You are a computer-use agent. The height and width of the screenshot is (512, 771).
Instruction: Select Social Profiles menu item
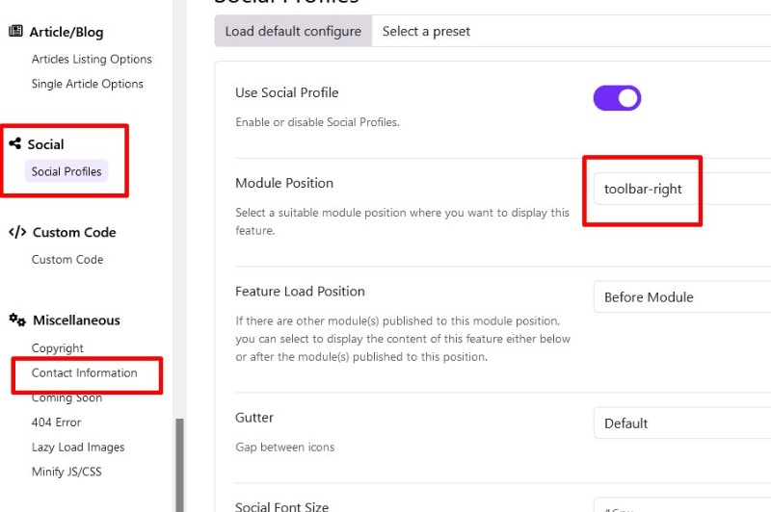pos(66,172)
